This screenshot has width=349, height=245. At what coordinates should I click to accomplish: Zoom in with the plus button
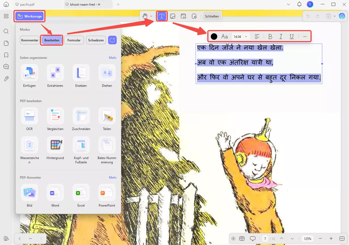(x=331, y=239)
